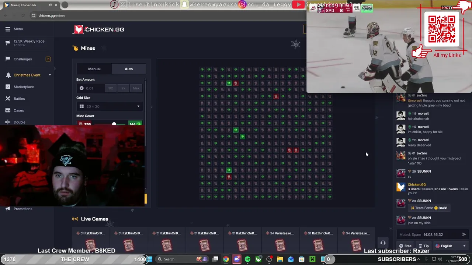The height and width of the screenshot is (265, 472).
Task: Click the Battles crossed swords icon
Action: [8, 99]
